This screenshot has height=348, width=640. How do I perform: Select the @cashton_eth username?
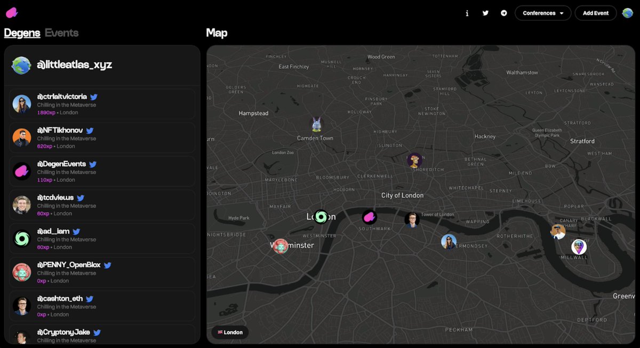pos(60,299)
